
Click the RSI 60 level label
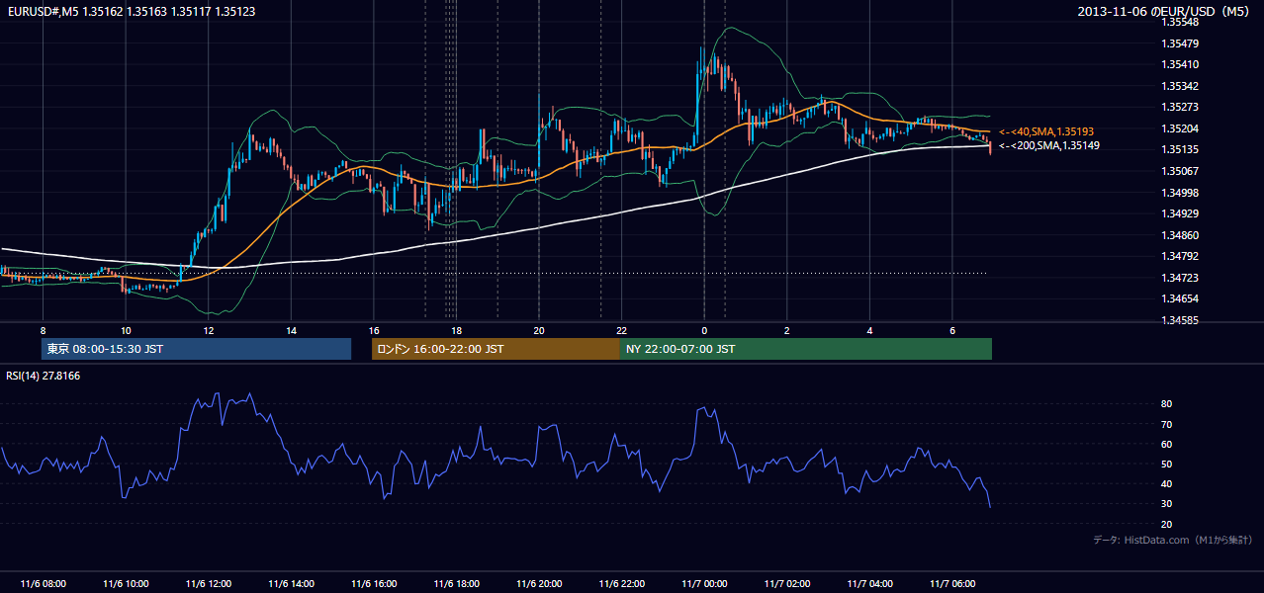1167,444
